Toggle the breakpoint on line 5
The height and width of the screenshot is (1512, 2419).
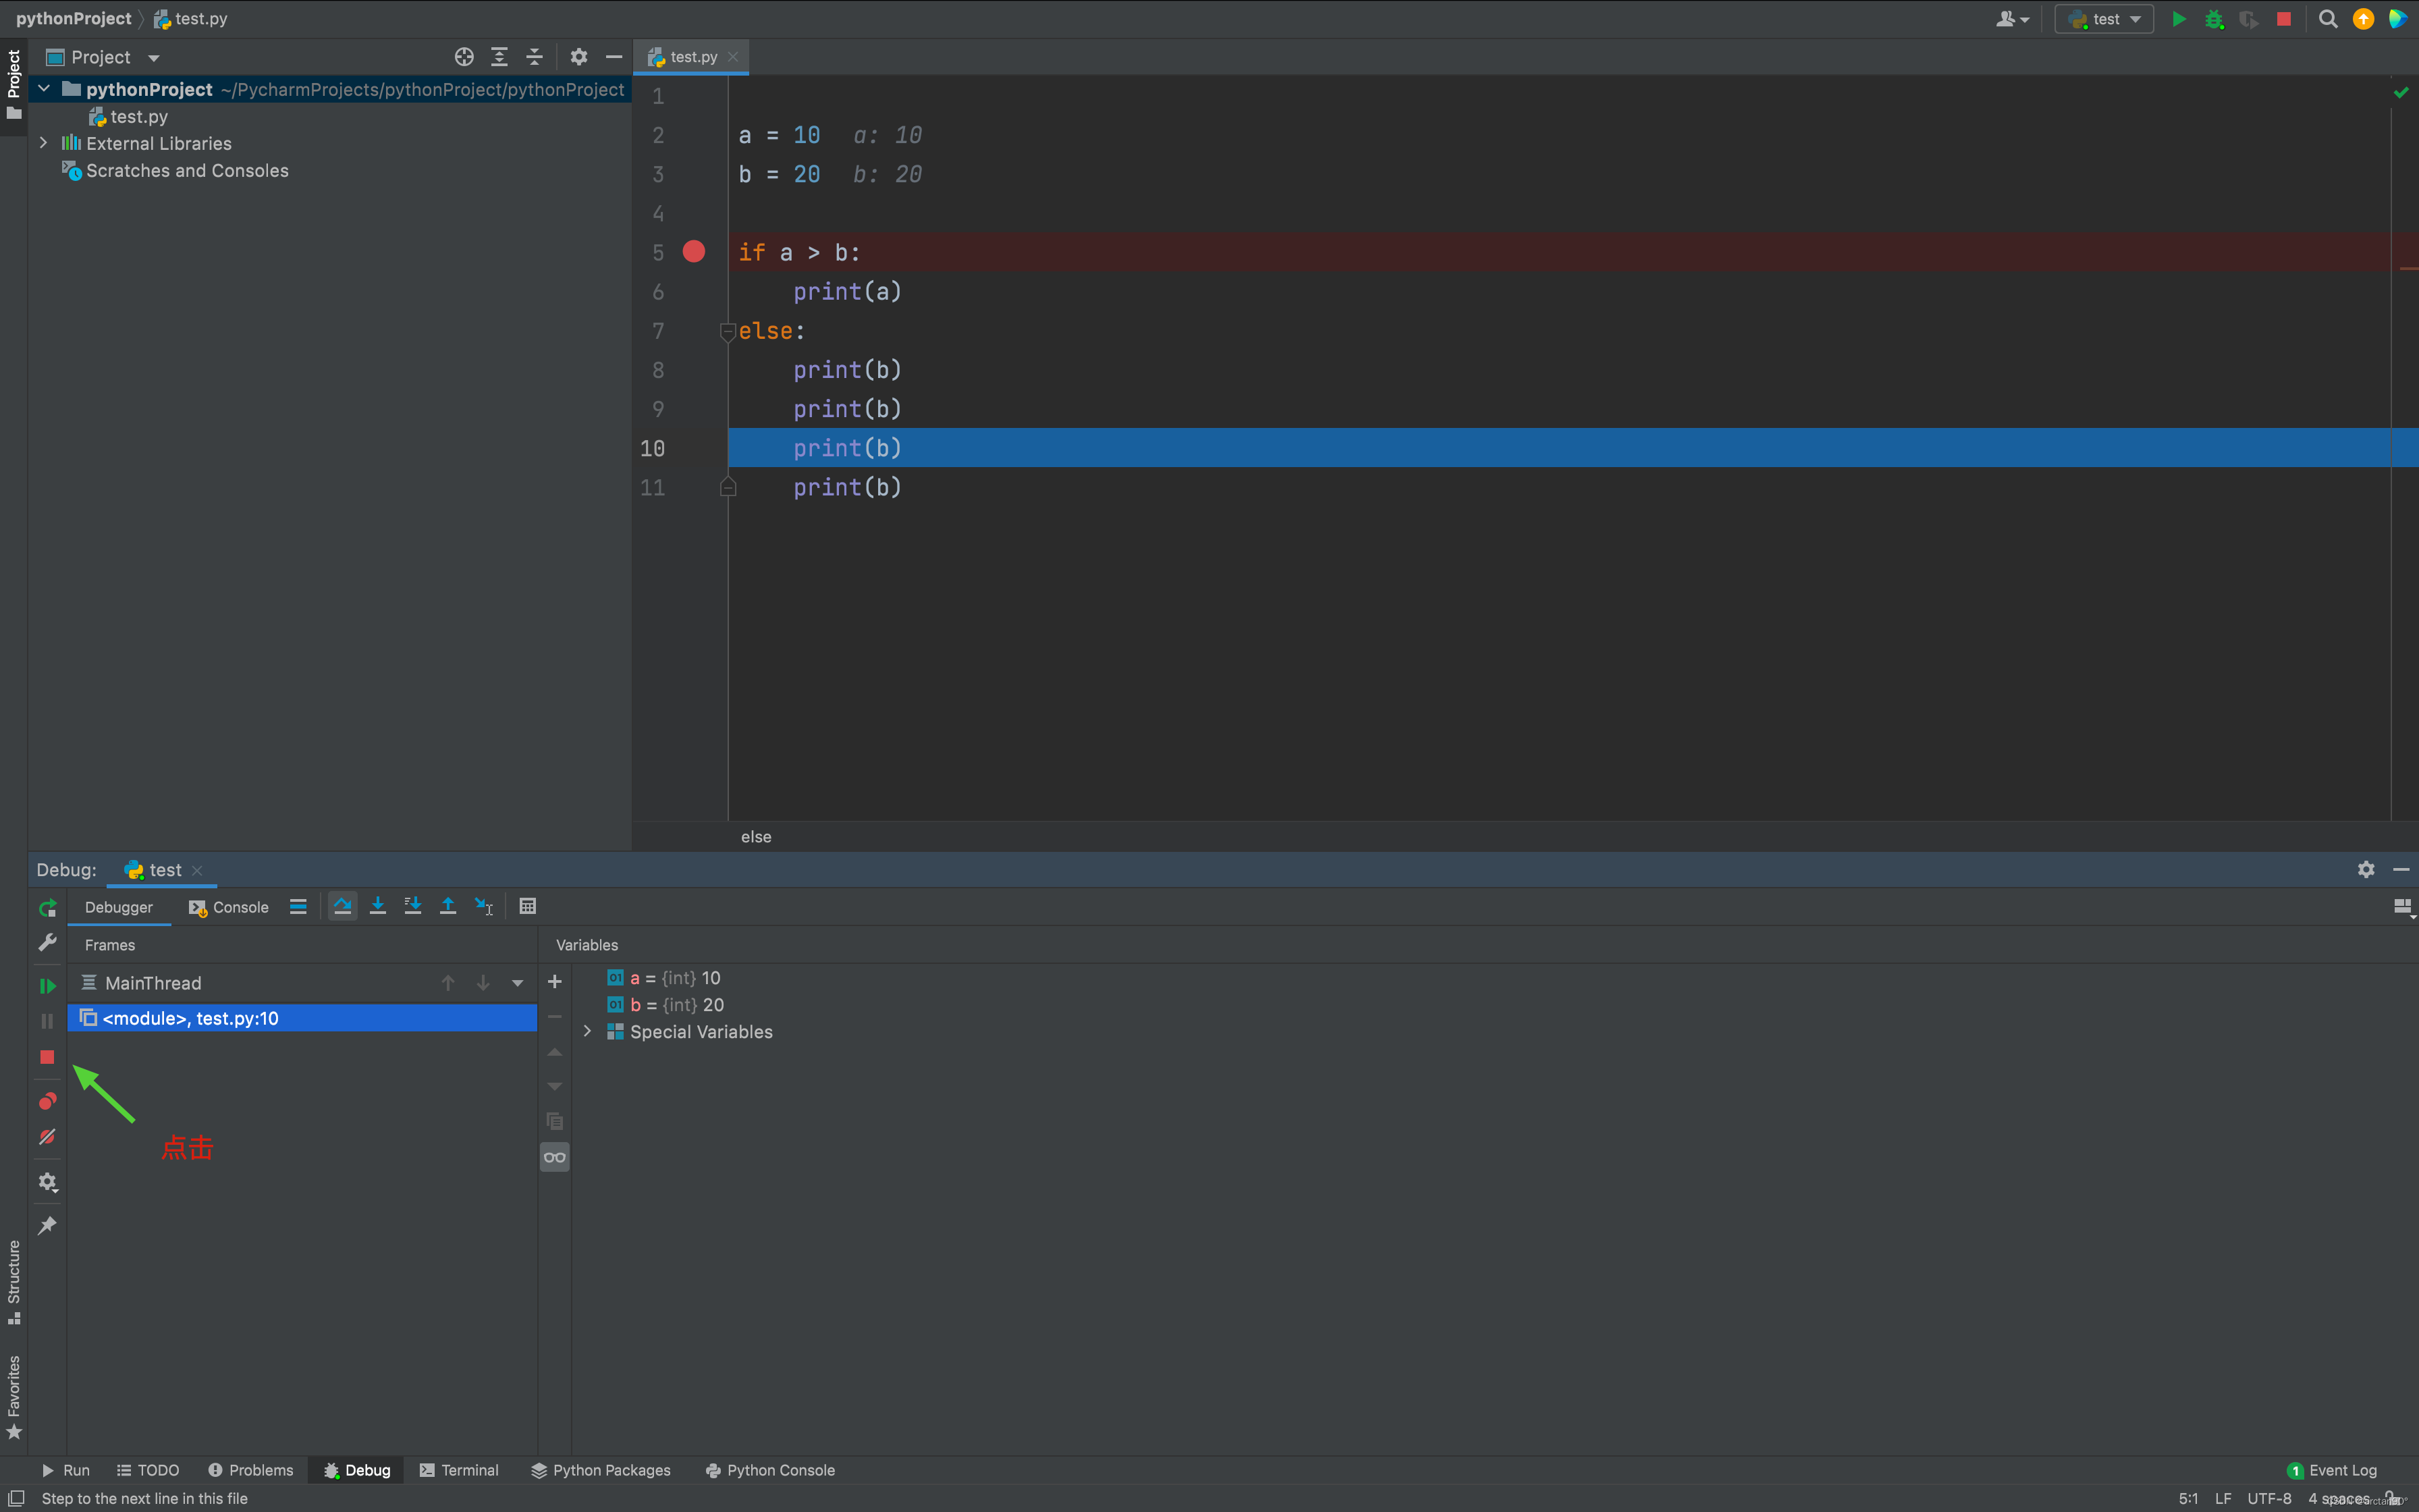(694, 251)
